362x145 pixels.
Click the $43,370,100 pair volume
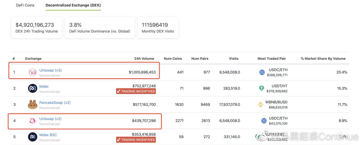tap(278, 124)
